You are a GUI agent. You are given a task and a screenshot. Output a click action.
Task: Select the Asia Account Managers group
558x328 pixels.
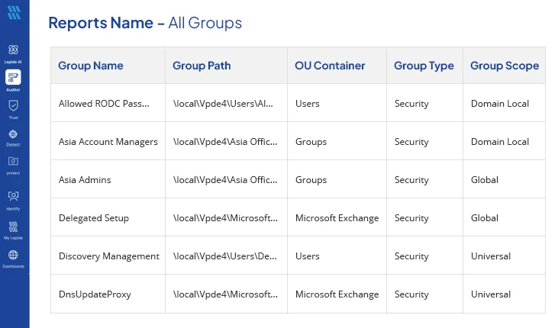tap(108, 142)
